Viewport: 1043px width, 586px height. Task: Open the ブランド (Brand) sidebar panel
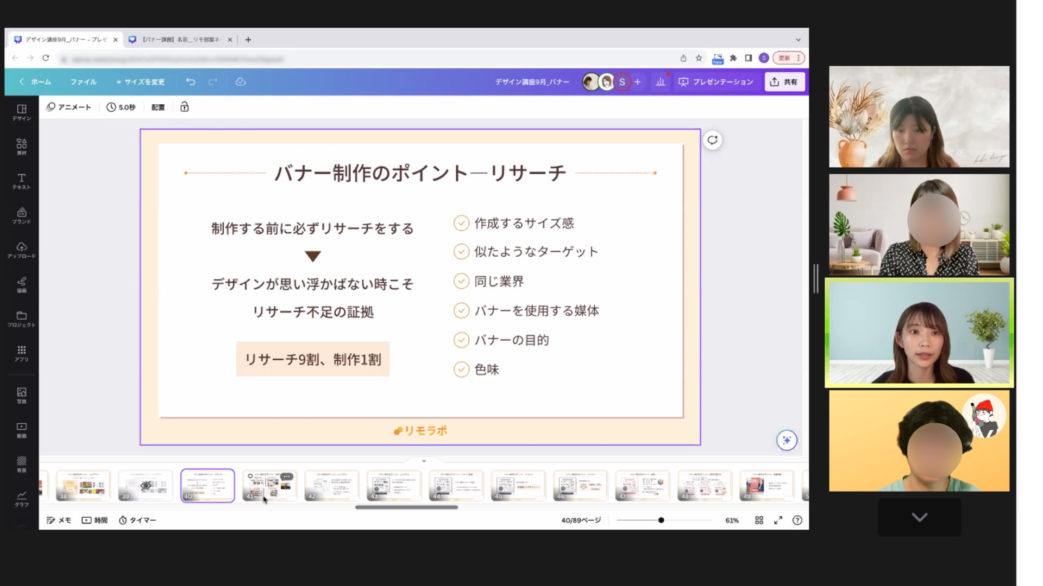[x=21, y=215]
